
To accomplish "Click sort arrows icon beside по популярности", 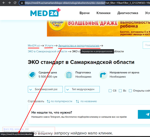I will coord(48,101).
